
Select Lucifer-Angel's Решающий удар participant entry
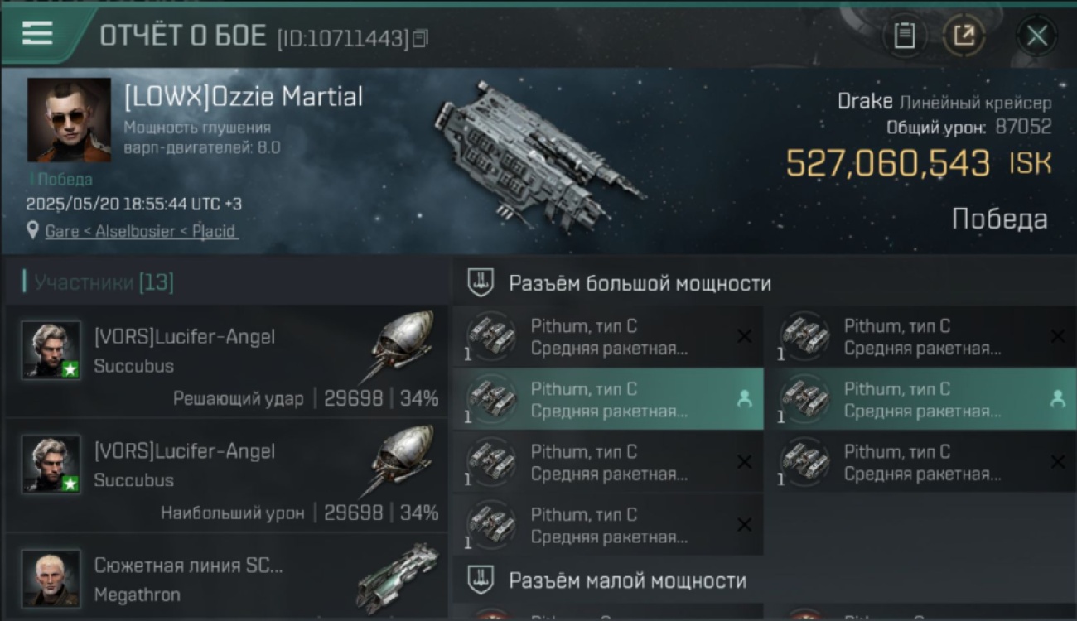227,361
